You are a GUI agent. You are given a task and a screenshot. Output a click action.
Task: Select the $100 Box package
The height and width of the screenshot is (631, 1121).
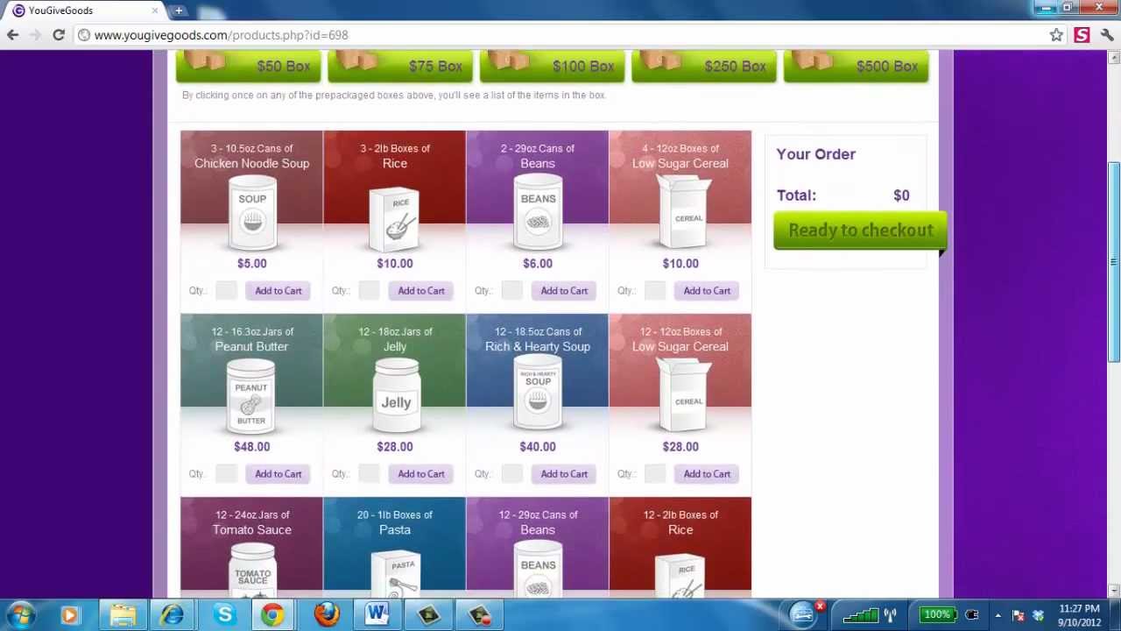552,67
